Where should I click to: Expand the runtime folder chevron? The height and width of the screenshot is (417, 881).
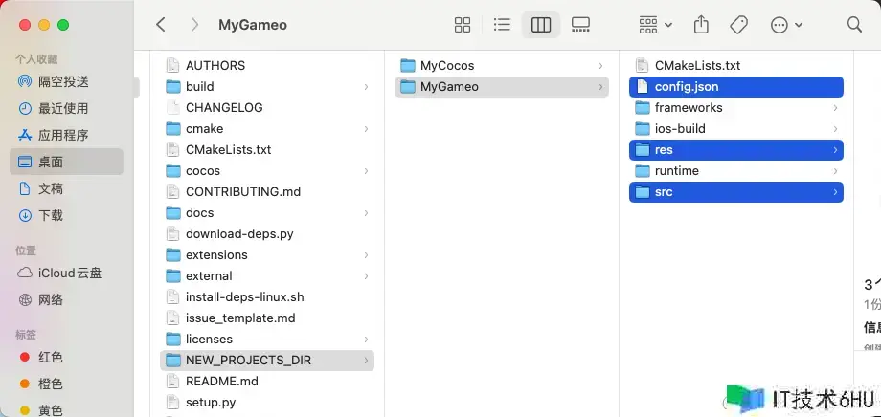point(835,170)
